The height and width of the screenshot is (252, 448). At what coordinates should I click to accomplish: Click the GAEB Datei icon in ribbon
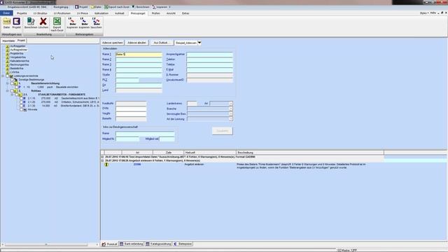(x=6, y=23)
